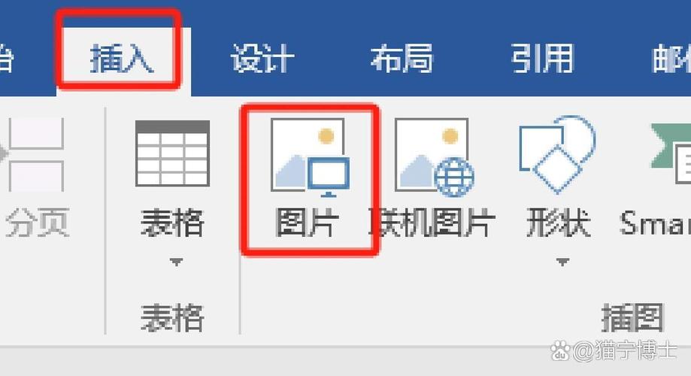The width and height of the screenshot is (691, 376).
Task: Go to the 布局 Layout tab
Action: pos(402,58)
